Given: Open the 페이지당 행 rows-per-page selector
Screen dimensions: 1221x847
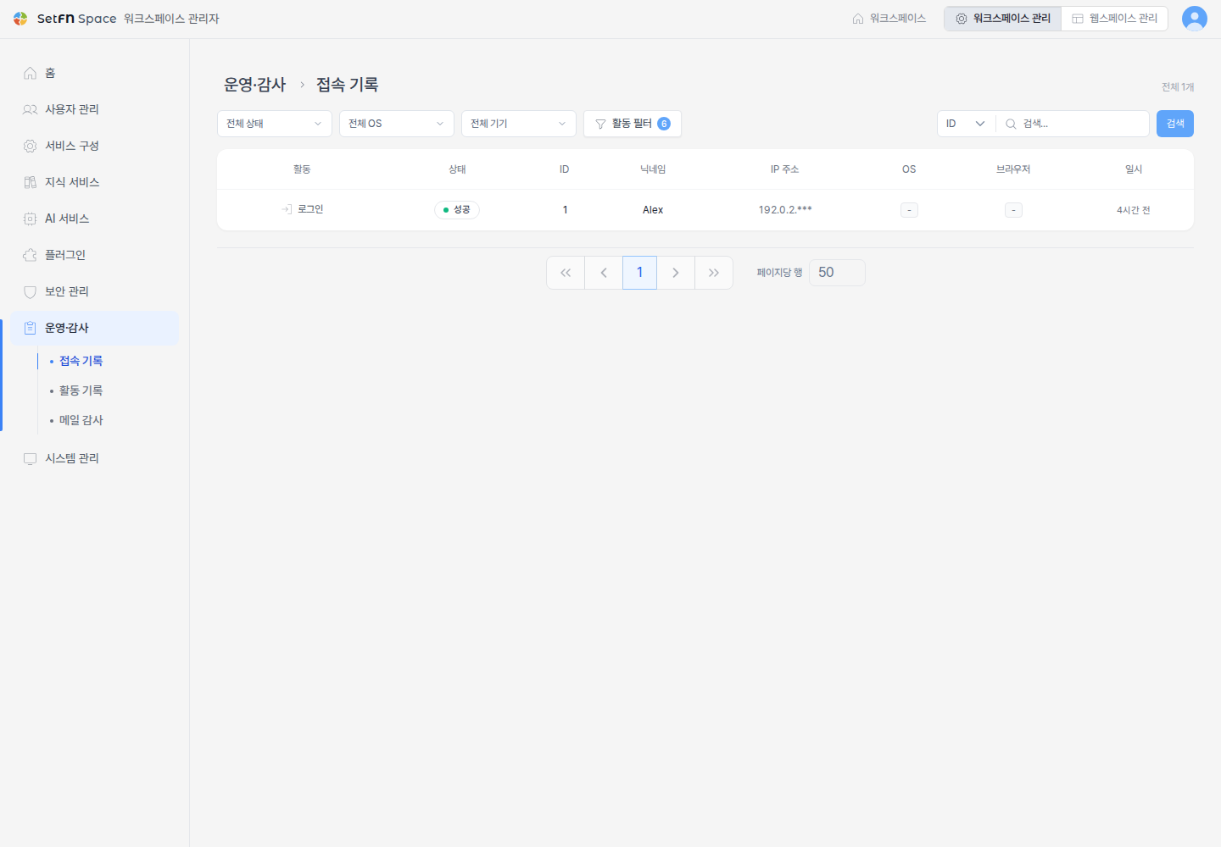Looking at the screenshot, I should (837, 273).
